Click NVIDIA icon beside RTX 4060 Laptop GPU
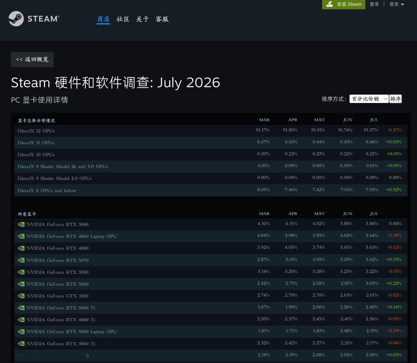 pyautogui.click(x=21, y=236)
